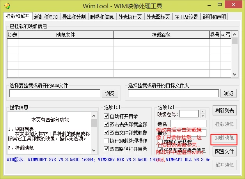
Task: Select the 外壳执行页 tab
Action: pyautogui.click(x=130, y=17)
